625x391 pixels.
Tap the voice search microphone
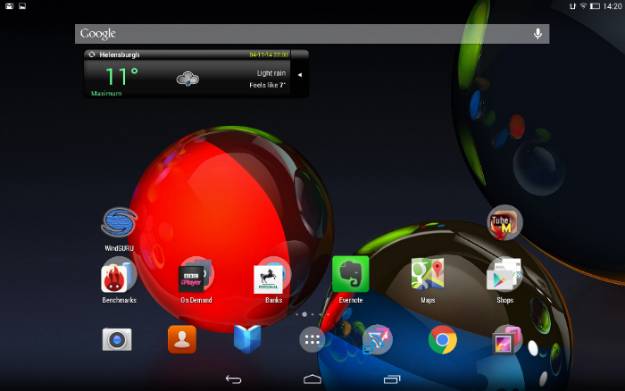click(x=537, y=34)
